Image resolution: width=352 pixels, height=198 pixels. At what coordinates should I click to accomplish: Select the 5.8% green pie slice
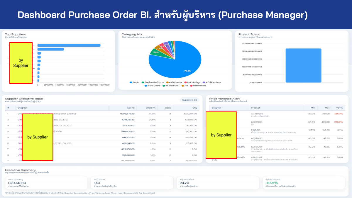click(155, 52)
